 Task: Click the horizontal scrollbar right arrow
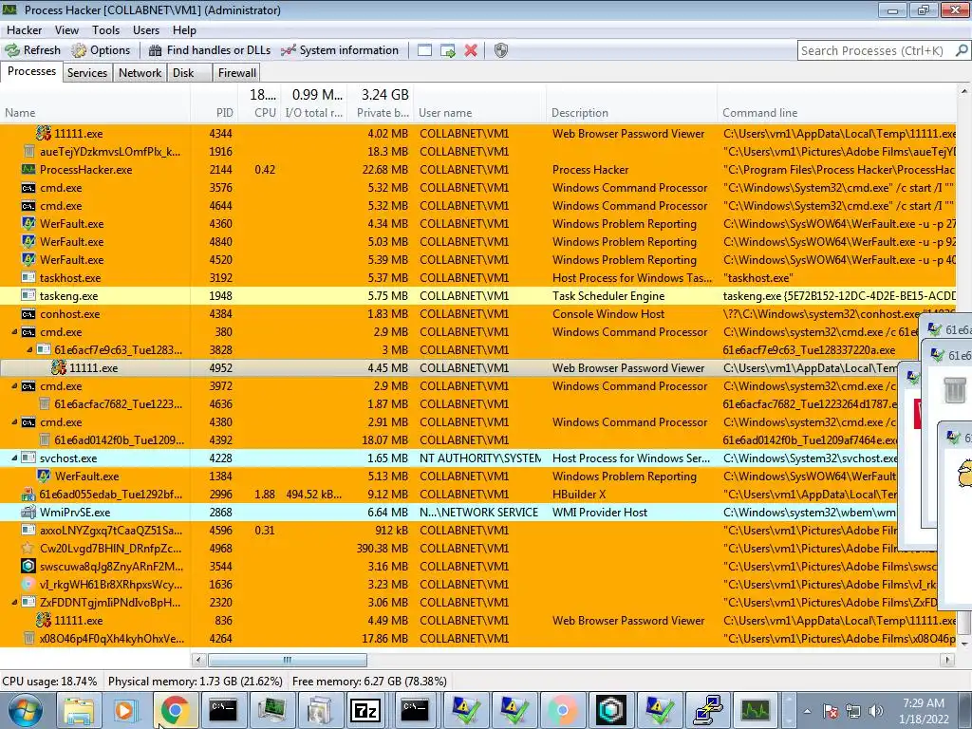947,661
